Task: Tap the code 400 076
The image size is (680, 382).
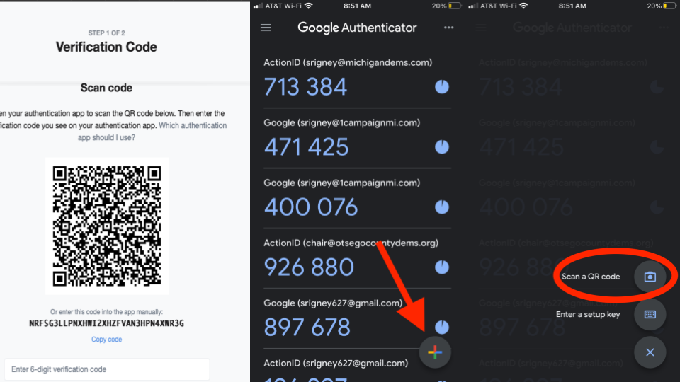Action: (x=311, y=207)
